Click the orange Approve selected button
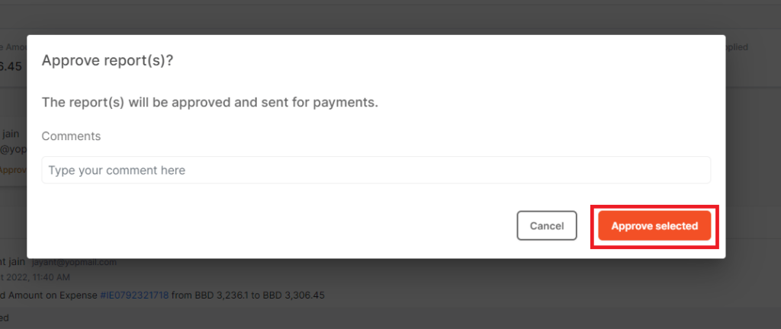The height and width of the screenshot is (329, 781). click(x=654, y=225)
